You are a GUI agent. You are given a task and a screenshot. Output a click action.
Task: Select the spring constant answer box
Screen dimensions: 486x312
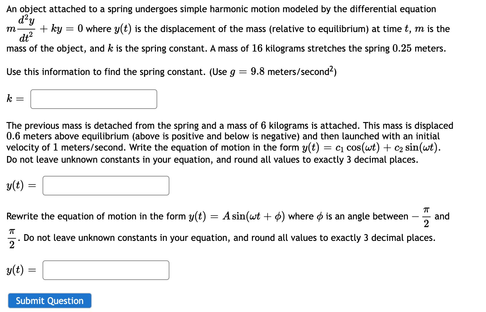pos(94,99)
